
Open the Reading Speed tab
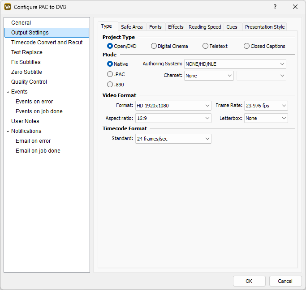click(x=205, y=27)
